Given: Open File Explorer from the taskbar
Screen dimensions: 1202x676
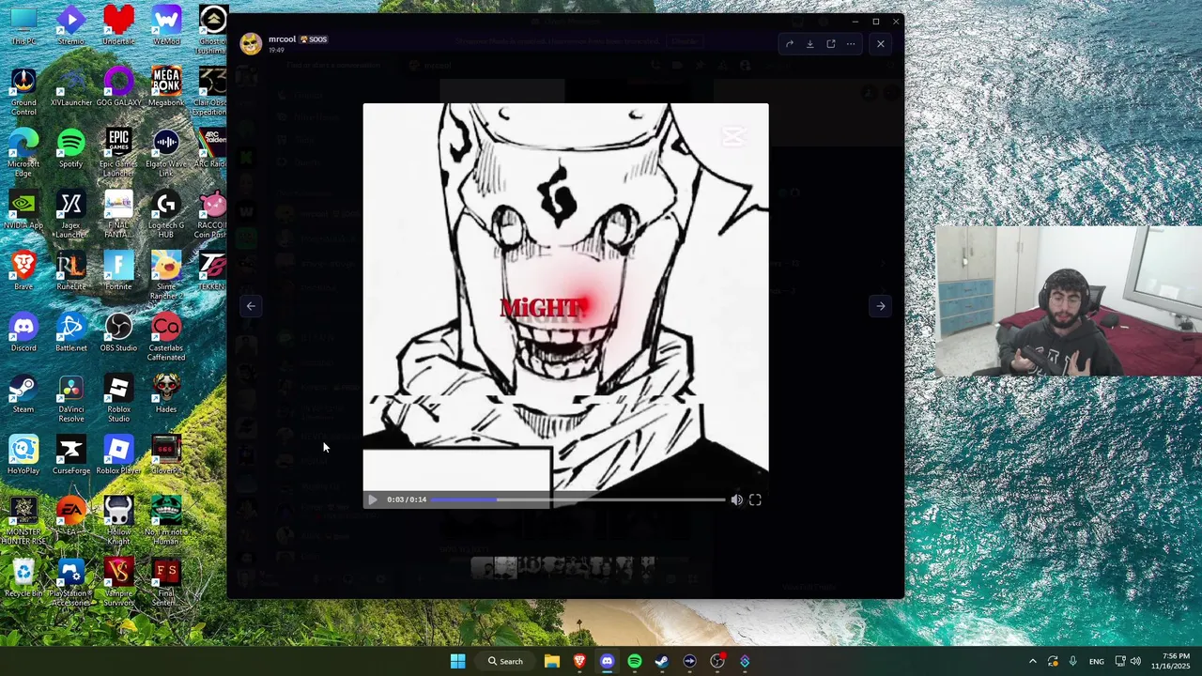Looking at the screenshot, I should click(552, 661).
